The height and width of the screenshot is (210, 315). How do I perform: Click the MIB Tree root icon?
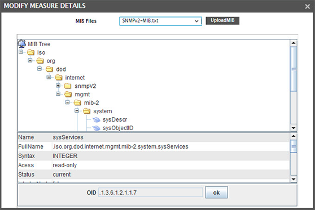21,44
